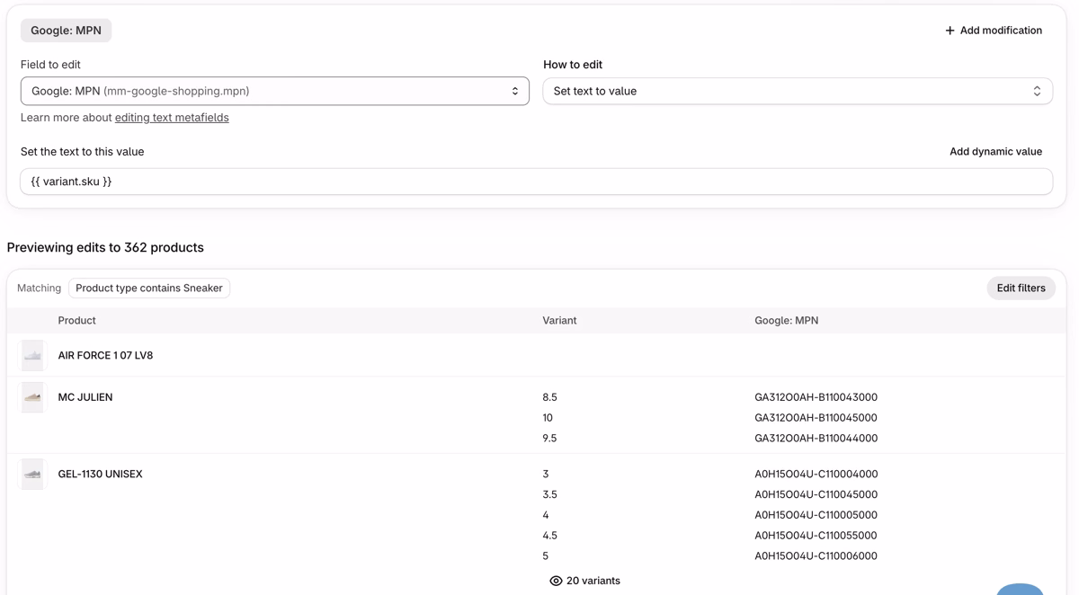Click MPN value GA312O0AH-B110043000
This screenshot has width=1079, height=595.
(x=816, y=397)
